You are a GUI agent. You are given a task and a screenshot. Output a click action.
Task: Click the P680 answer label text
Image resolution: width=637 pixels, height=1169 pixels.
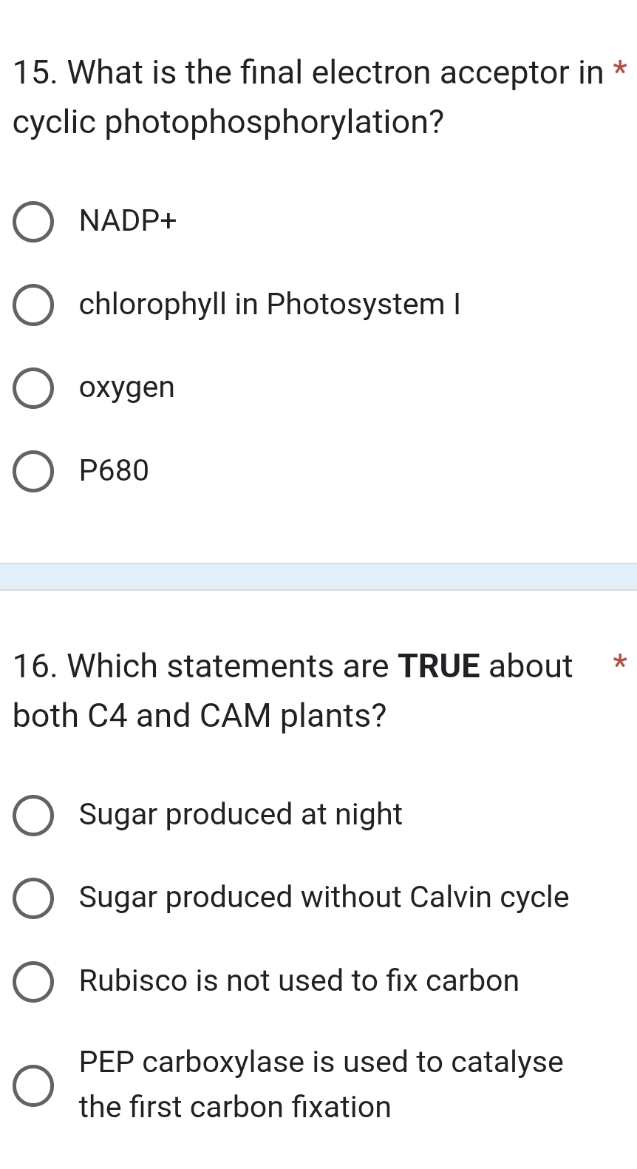[x=115, y=471]
